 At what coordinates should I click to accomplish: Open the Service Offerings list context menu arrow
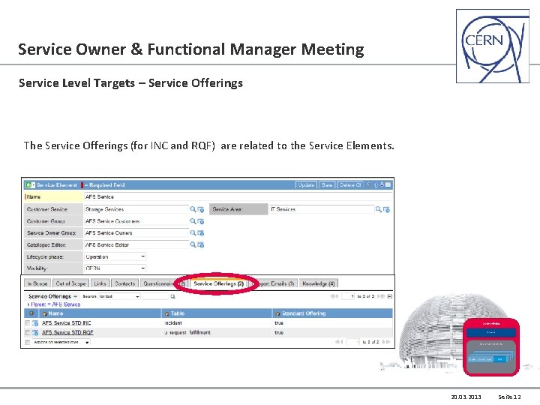[x=76, y=296]
